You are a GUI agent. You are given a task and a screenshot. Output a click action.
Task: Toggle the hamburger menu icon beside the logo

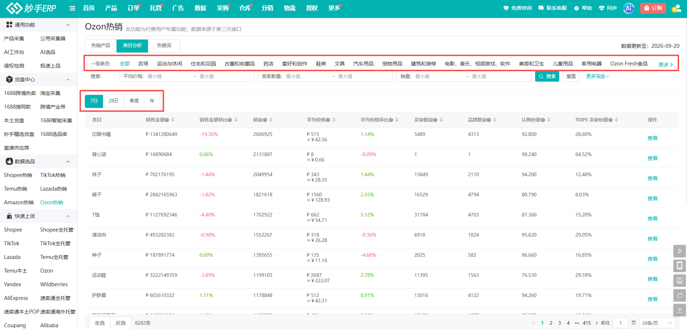[x=72, y=8]
